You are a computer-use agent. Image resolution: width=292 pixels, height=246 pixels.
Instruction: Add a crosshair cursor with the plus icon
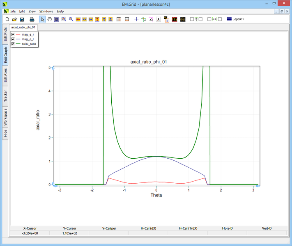click(x=137, y=19)
